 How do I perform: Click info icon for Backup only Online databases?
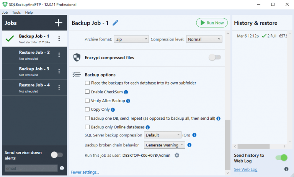click(x=148, y=127)
